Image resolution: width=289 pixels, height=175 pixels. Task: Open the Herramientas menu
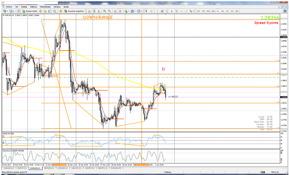[x=45, y=6]
